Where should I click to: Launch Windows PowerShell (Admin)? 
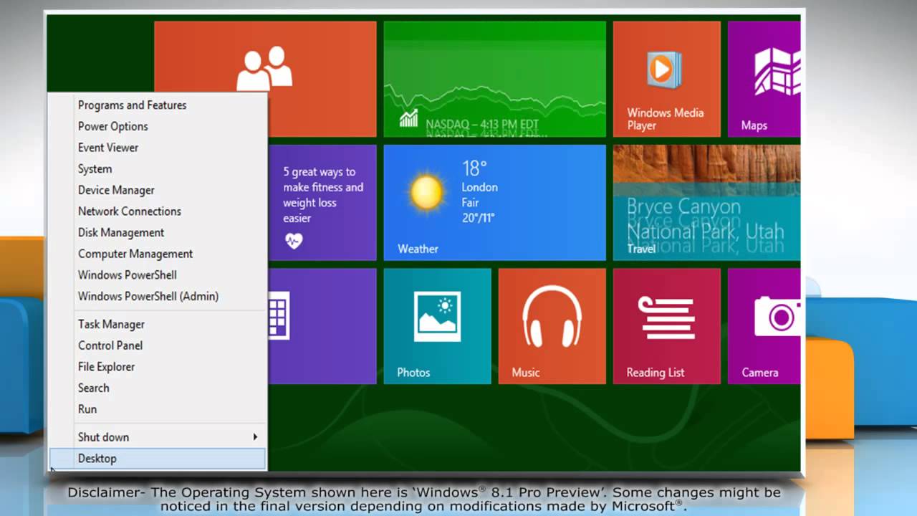tap(148, 296)
